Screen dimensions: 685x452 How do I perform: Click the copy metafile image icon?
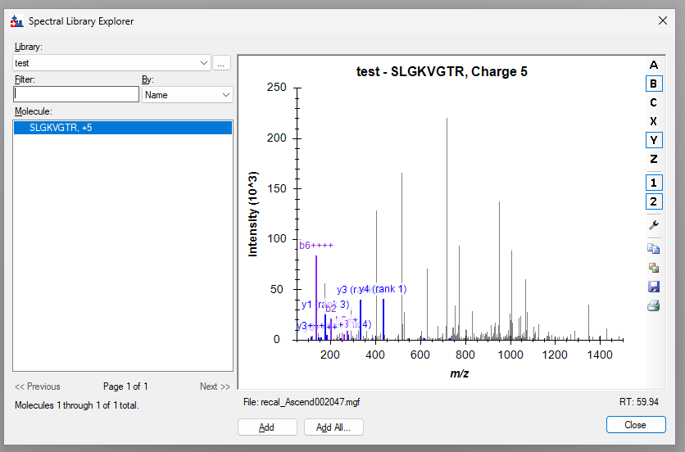coord(653,268)
